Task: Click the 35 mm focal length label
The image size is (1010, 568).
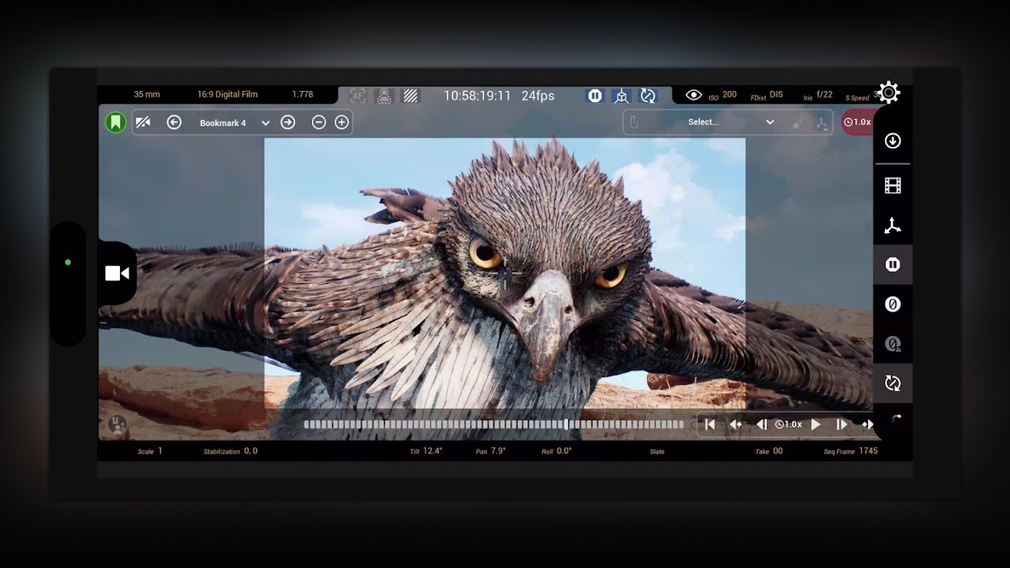Action: click(147, 94)
